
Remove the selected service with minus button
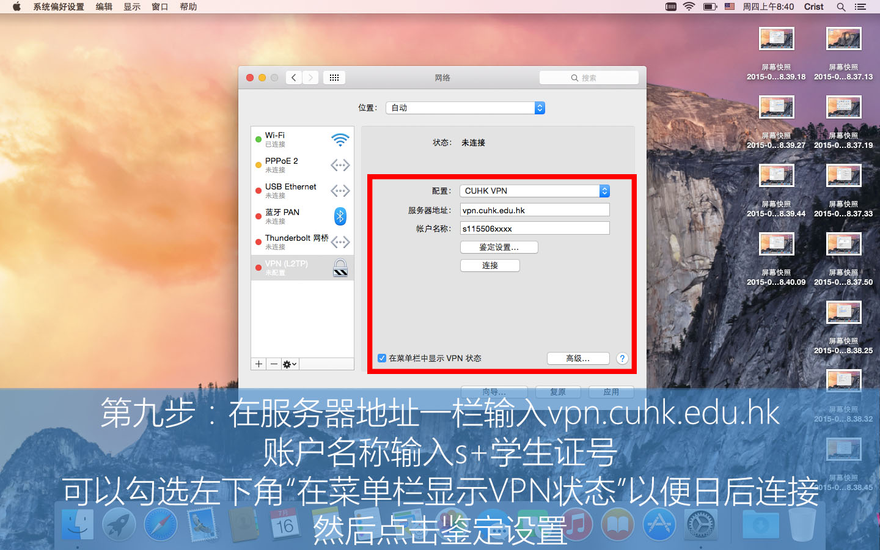click(274, 364)
